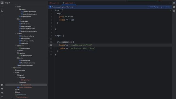Open the Project view dropdown
The height and width of the screenshot is (99, 176).
tap(8, 3)
